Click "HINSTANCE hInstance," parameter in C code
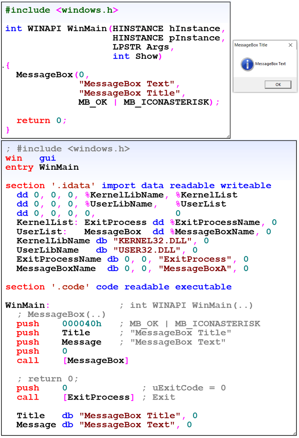Image resolution: width=299 pixels, height=438 pixels. 169,28
